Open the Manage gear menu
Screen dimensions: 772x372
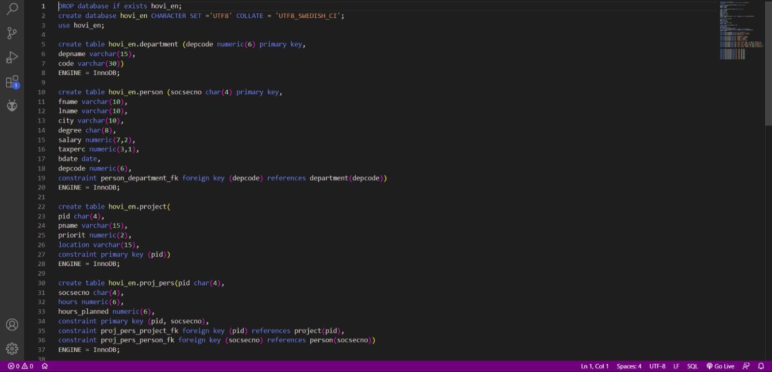click(x=12, y=348)
